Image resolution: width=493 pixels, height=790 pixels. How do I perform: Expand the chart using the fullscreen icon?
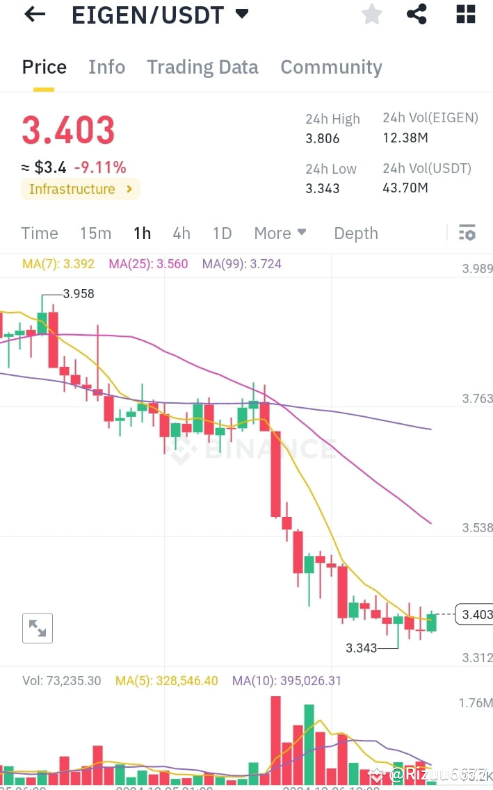[x=38, y=627]
